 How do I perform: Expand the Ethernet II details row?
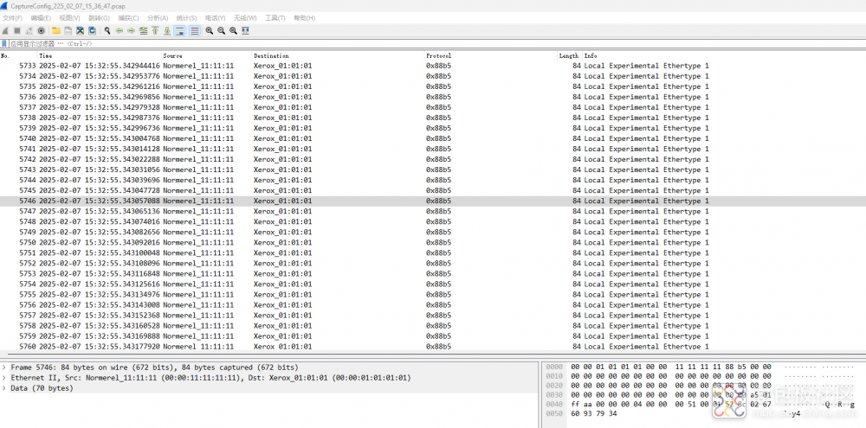pyautogui.click(x=4, y=378)
